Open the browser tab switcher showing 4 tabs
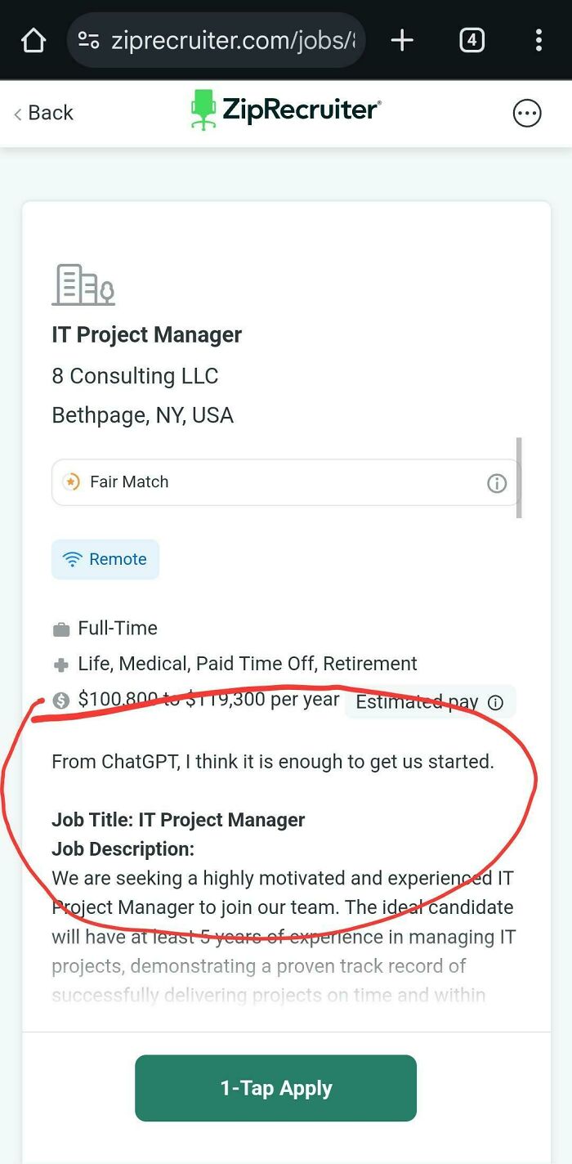 coord(471,39)
